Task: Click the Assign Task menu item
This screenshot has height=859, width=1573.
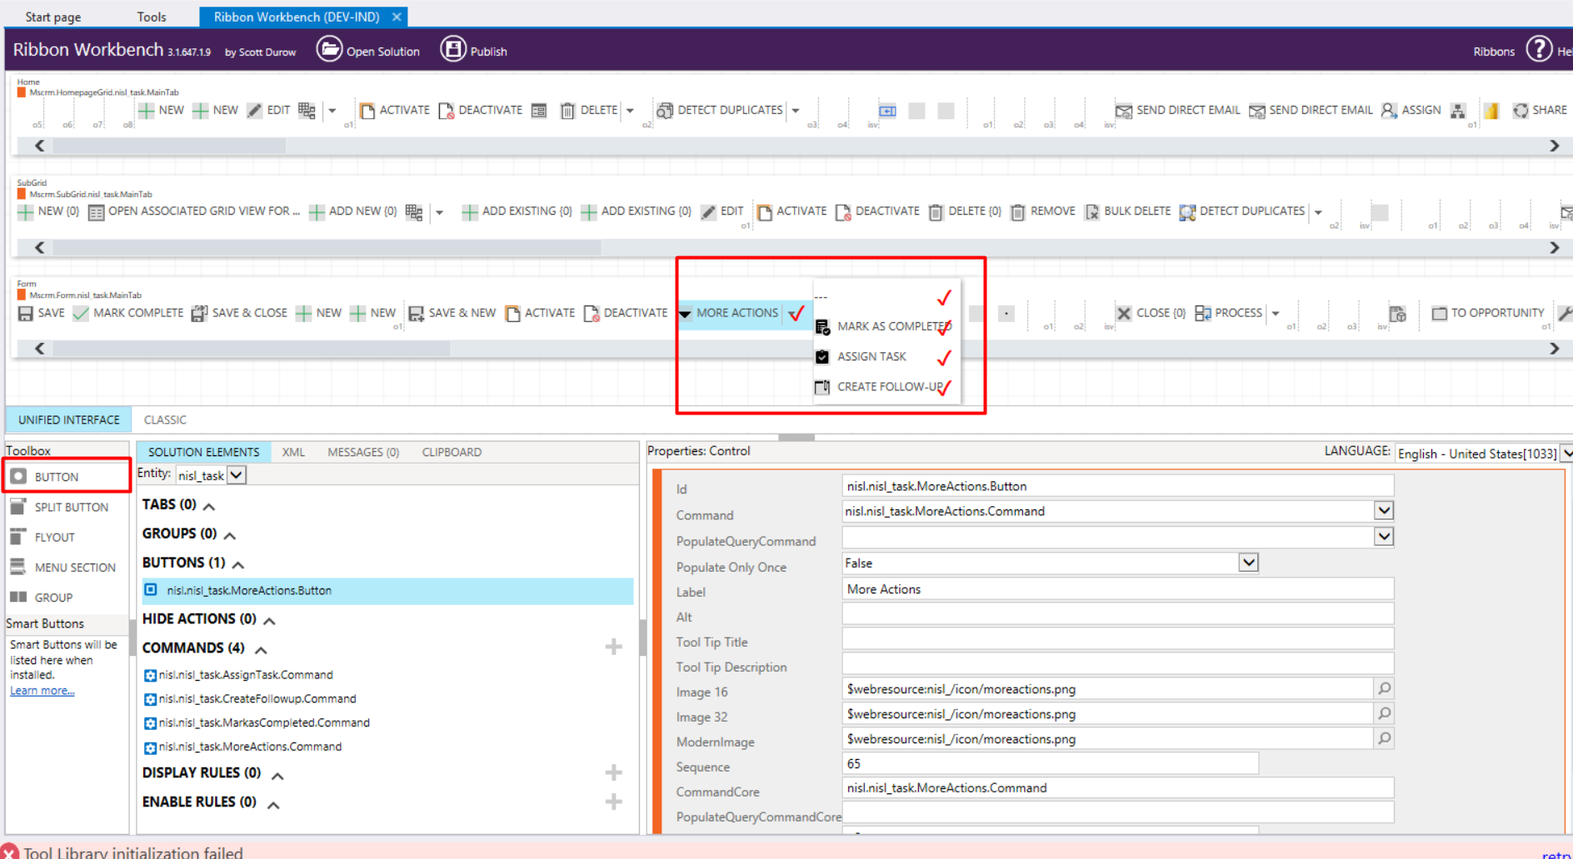Action: click(x=871, y=356)
